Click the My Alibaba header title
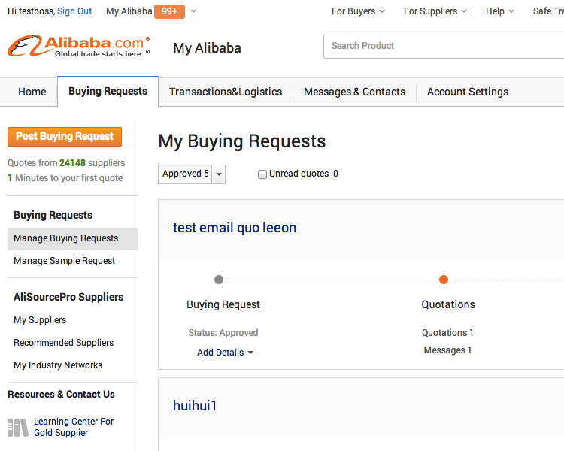 click(208, 48)
